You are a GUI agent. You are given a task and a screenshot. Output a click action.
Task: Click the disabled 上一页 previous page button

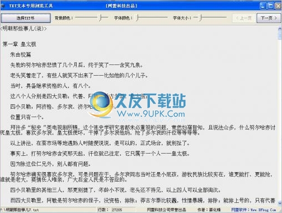tap(243, 18)
